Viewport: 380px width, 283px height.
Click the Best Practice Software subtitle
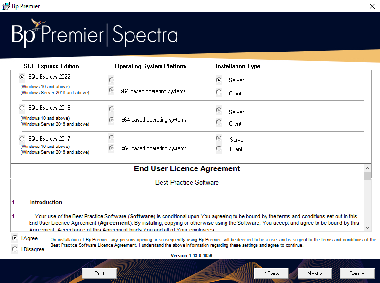pyautogui.click(x=187, y=183)
